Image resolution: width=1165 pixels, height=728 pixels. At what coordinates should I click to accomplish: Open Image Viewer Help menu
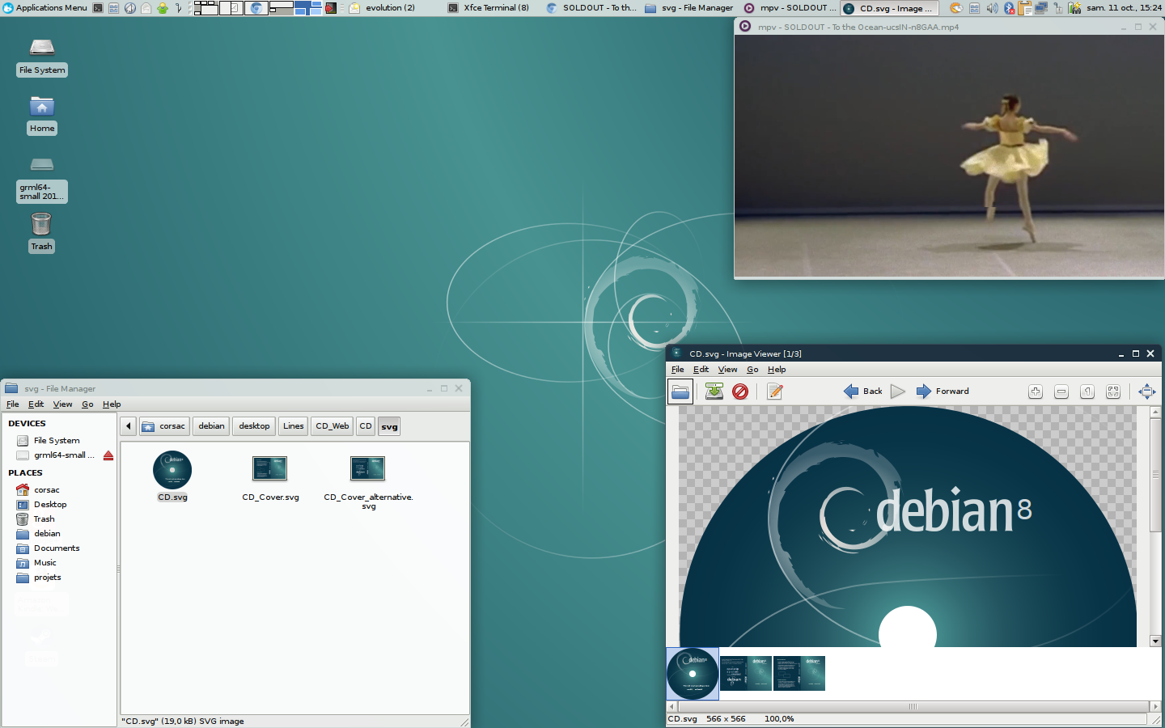[777, 370]
